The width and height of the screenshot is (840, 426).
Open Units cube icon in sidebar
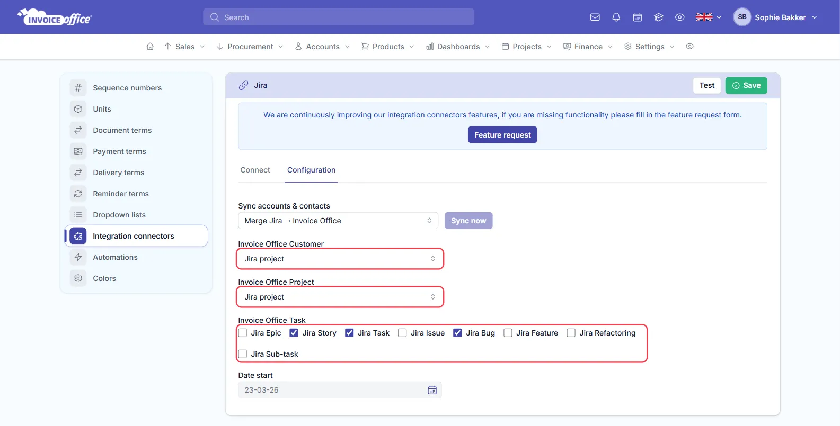pos(78,109)
